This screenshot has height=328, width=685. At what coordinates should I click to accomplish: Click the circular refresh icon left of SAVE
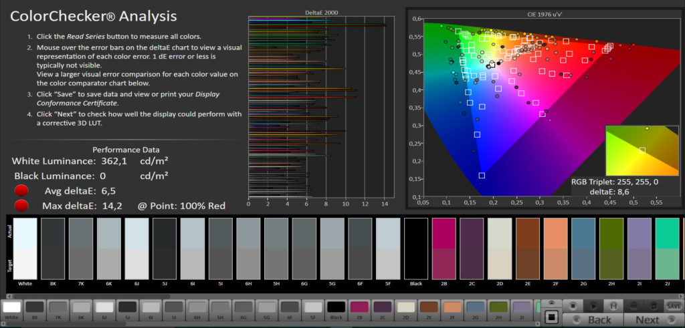click(653, 306)
